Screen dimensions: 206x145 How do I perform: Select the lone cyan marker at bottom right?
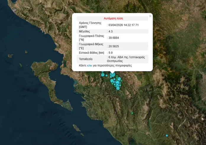coord(167,136)
